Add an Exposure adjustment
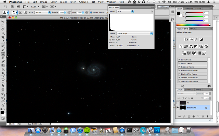Viewport: 219px width, 136px height. pos(201,40)
